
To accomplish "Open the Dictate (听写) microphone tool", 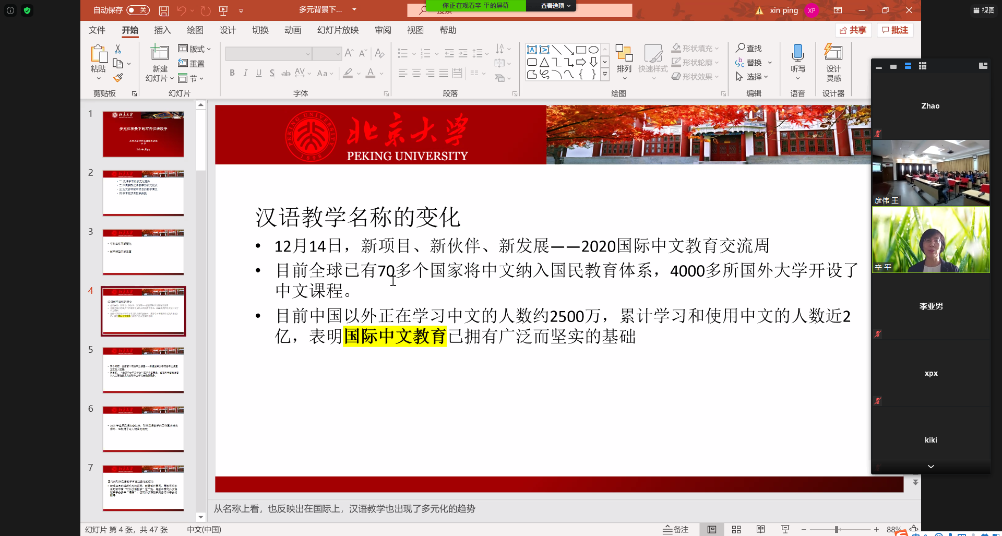I will point(797,53).
